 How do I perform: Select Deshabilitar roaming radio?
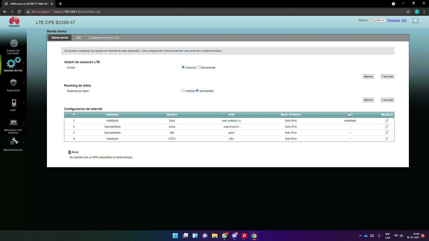point(197,91)
